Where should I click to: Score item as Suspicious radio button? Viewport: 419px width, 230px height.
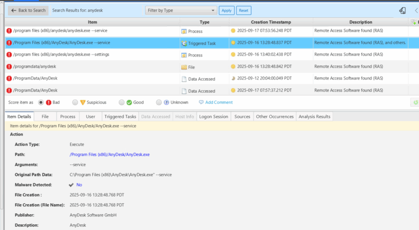coord(75,103)
